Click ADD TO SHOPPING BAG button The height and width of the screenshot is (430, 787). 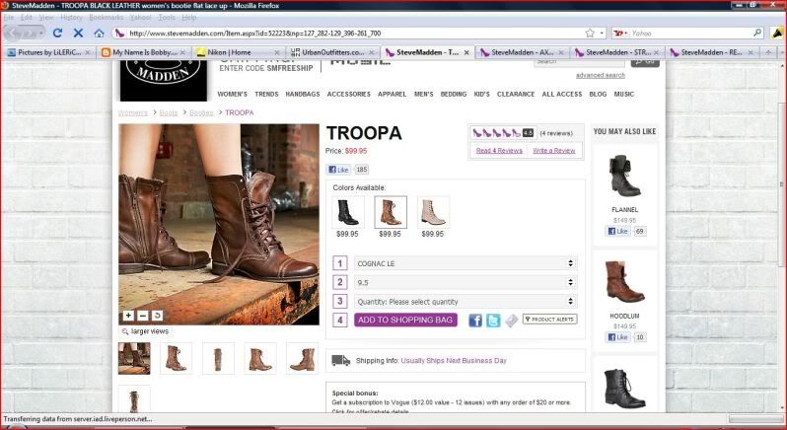click(x=405, y=320)
